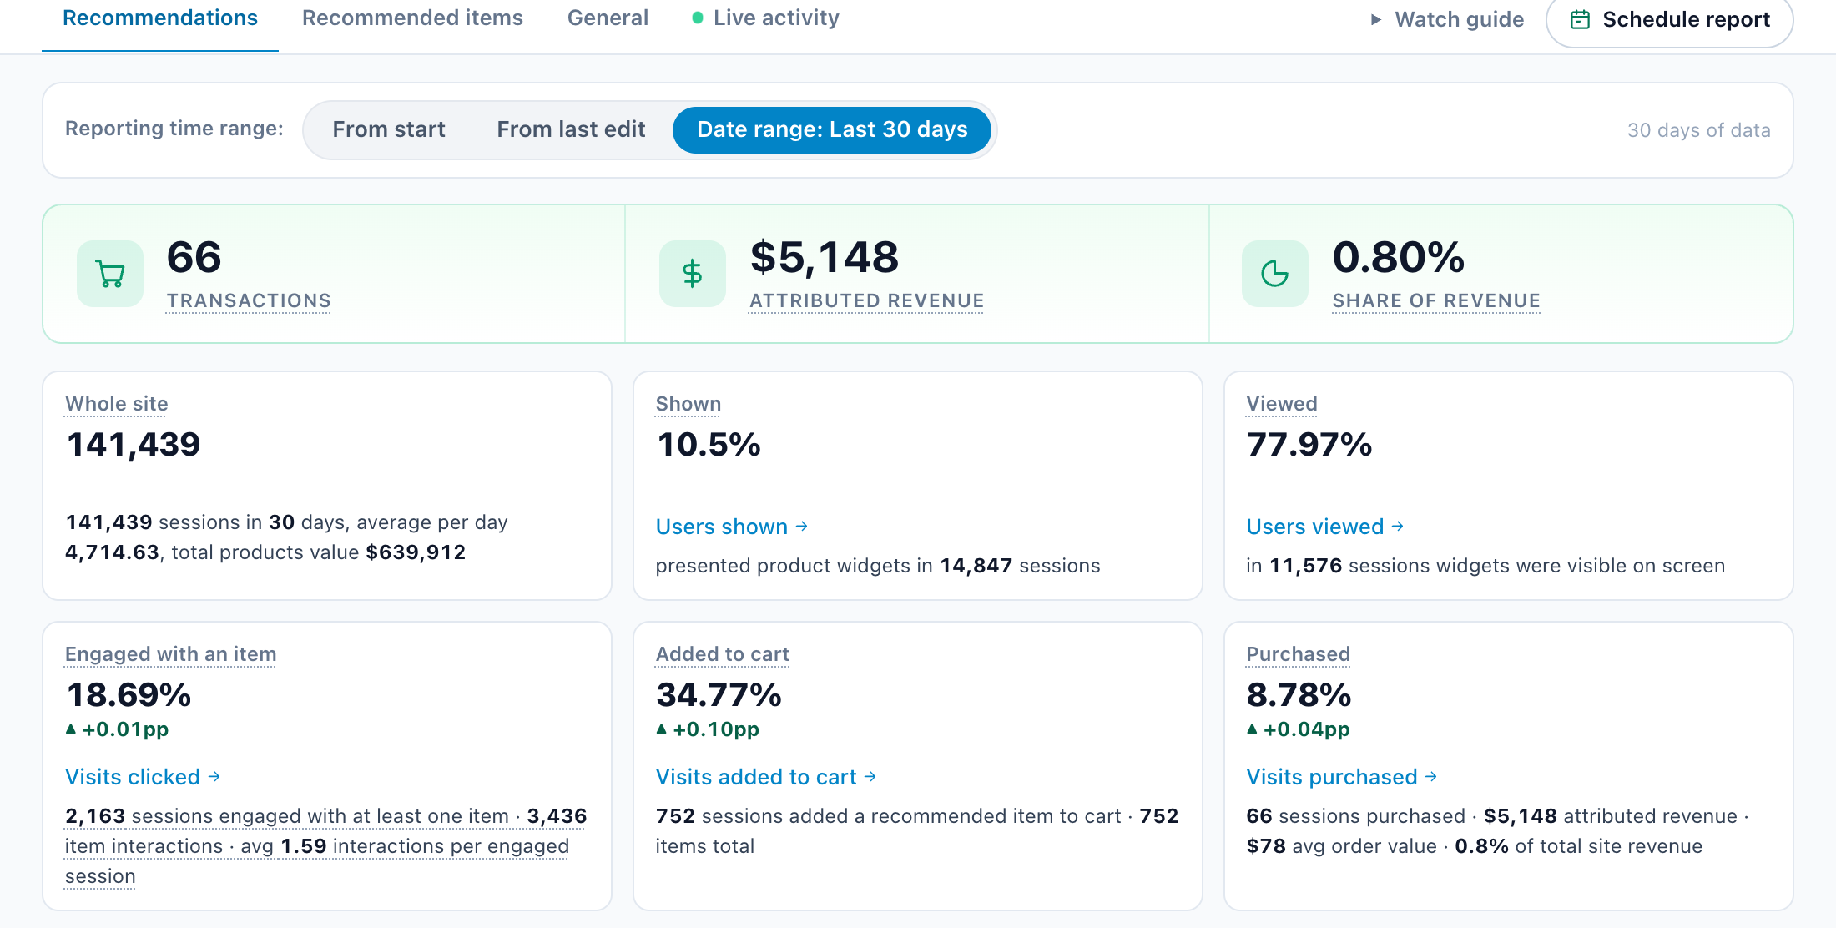The height and width of the screenshot is (928, 1836).
Task: Click the Viewed card heading
Action: pyautogui.click(x=1282, y=404)
